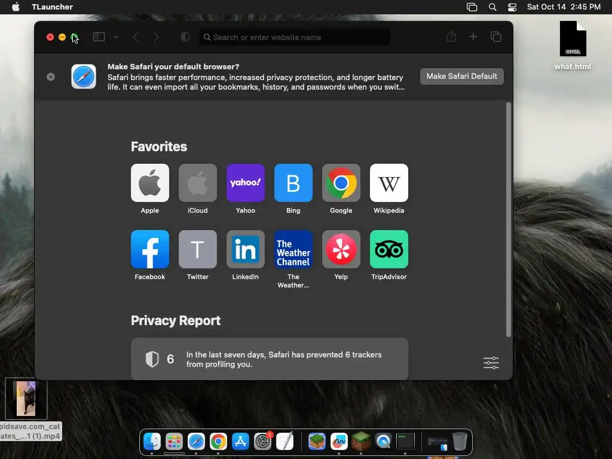612x459 pixels.
Task: Open the Yahoo favorite
Action: (246, 183)
